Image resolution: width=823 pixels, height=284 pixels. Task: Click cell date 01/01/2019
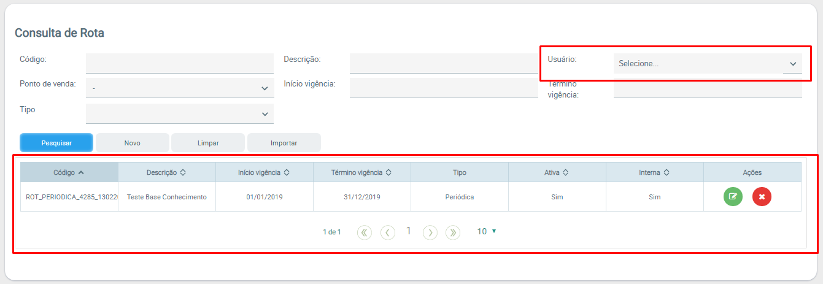265,197
